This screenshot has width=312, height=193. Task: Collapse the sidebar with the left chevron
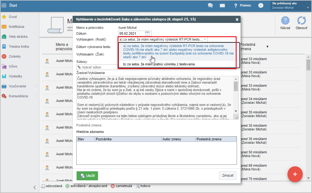(35, 187)
